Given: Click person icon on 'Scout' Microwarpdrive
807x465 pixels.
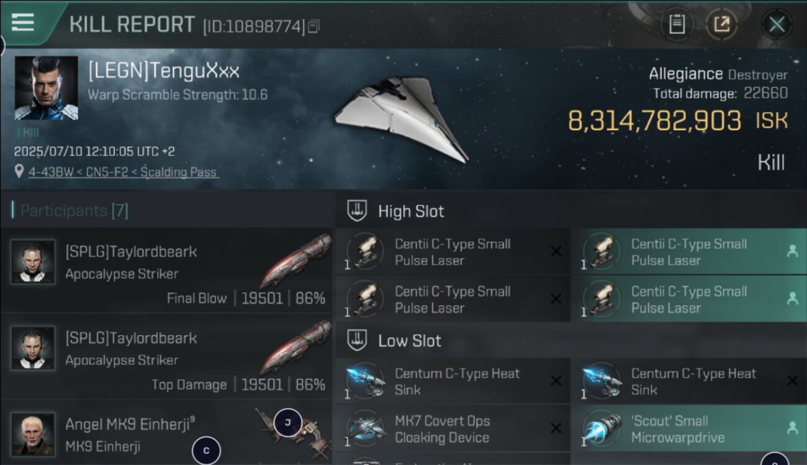Looking at the screenshot, I should coord(792,428).
